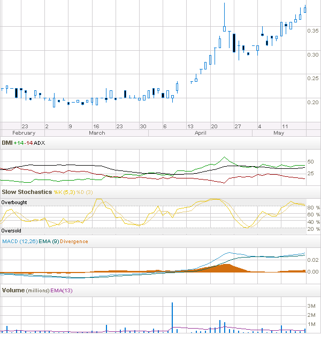The width and height of the screenshot is (321, 358).
Task: Click the April month label on time axis
Action: point(200,133)
